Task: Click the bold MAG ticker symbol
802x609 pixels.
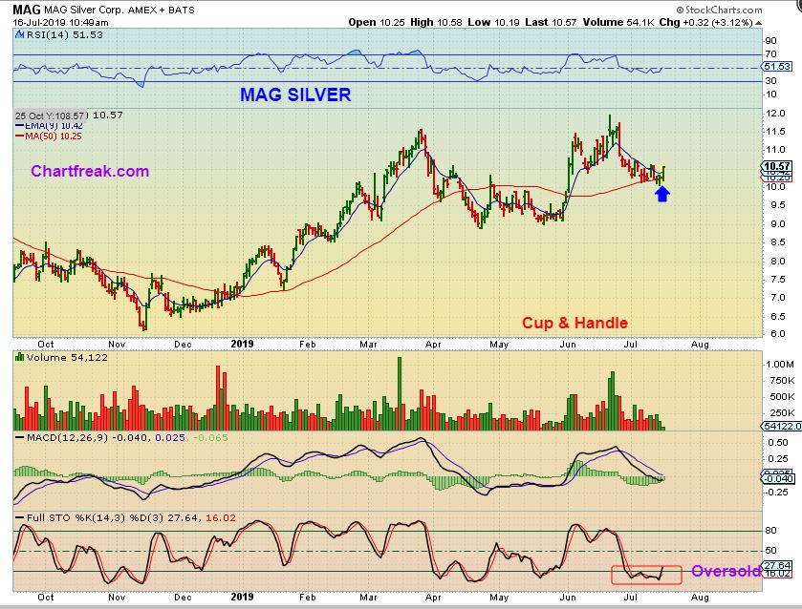Action: click(x=27, y=10)
